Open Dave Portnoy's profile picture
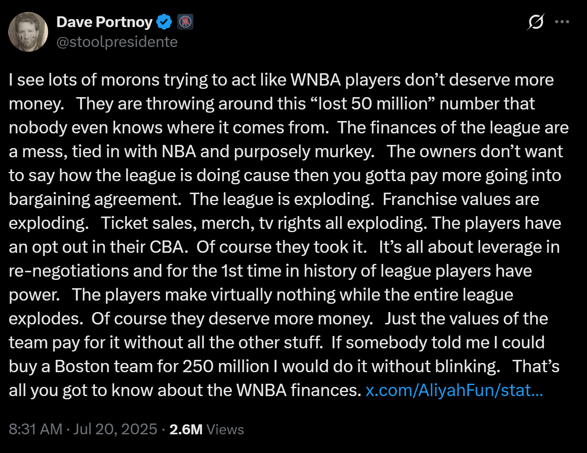This screenshot has width=587, height=453. coord(28,32)
